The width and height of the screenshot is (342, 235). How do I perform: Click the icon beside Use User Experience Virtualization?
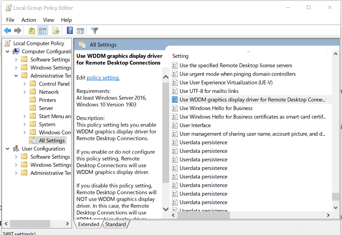pos(175,82)
